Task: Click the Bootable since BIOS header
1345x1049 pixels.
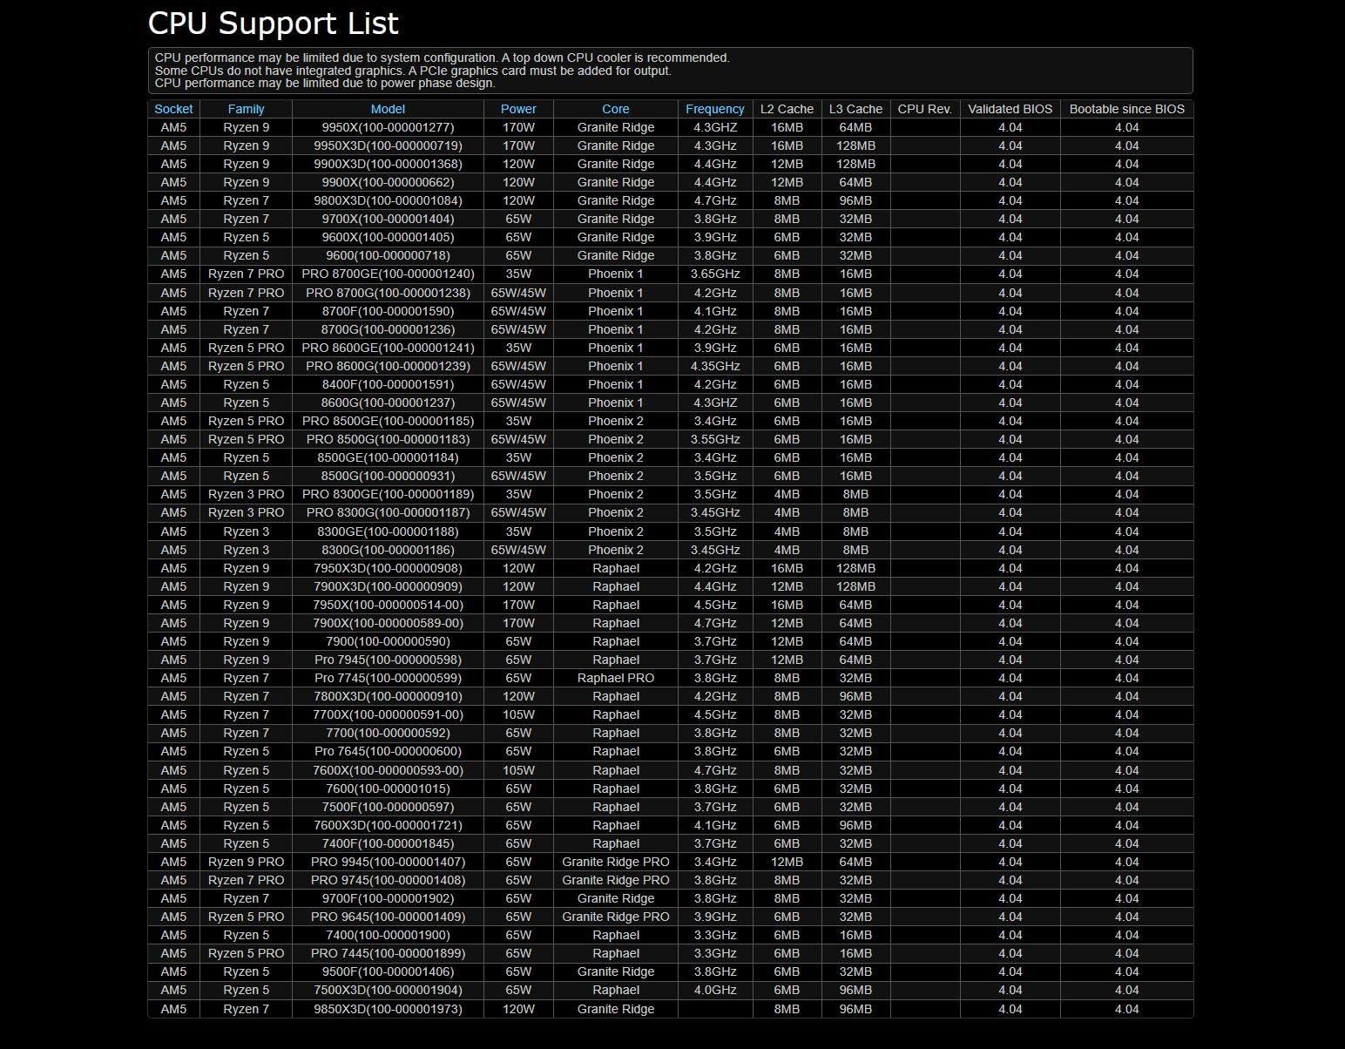Action: click(x=1126, y=109)
